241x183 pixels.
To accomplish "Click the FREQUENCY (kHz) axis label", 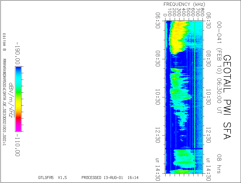I will (x=184, y=4).
